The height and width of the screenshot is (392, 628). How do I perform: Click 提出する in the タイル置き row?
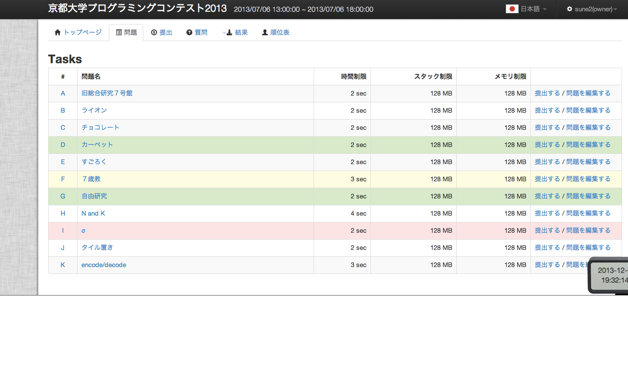[548, 247]
